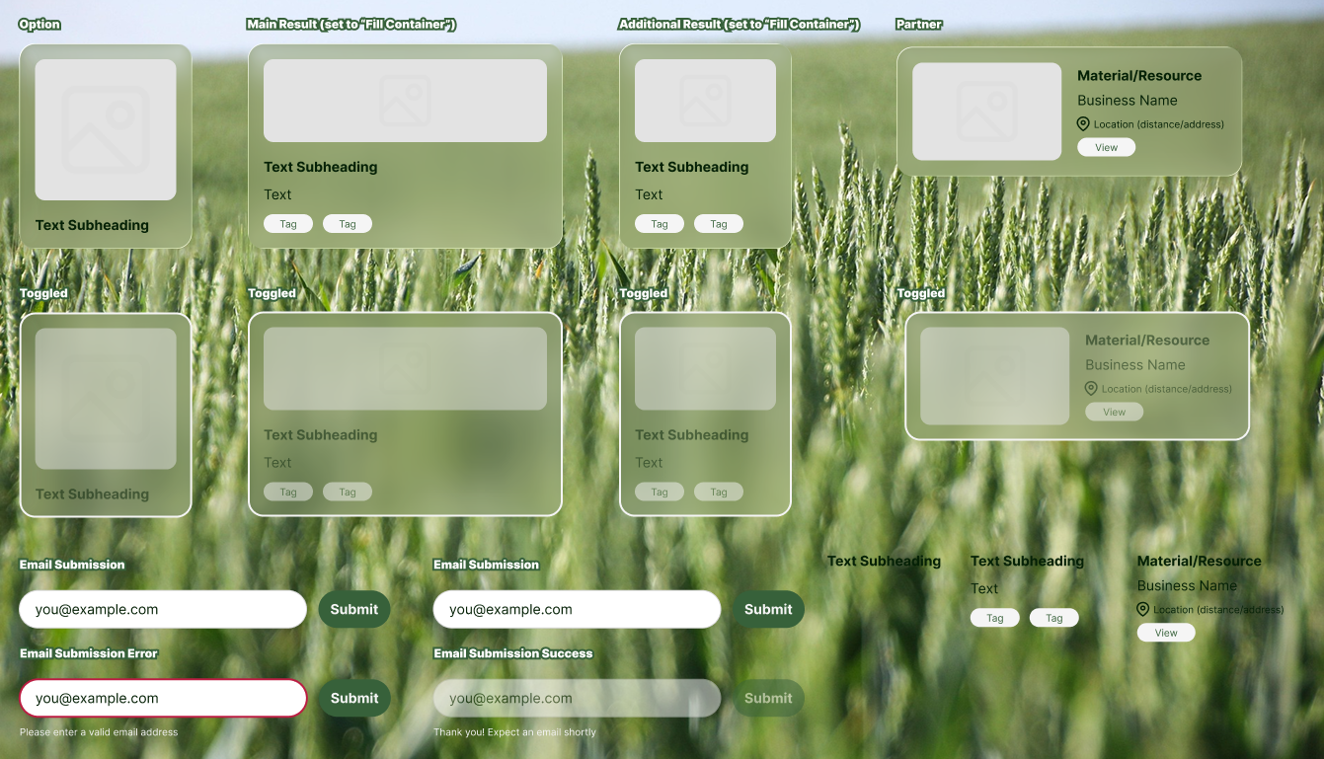
Task: Click 'Please enter a valid email address' message
Action: (x=99, y=732)
